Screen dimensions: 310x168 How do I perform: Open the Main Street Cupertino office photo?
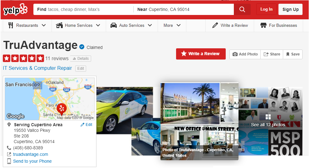[x=199, y=121]
